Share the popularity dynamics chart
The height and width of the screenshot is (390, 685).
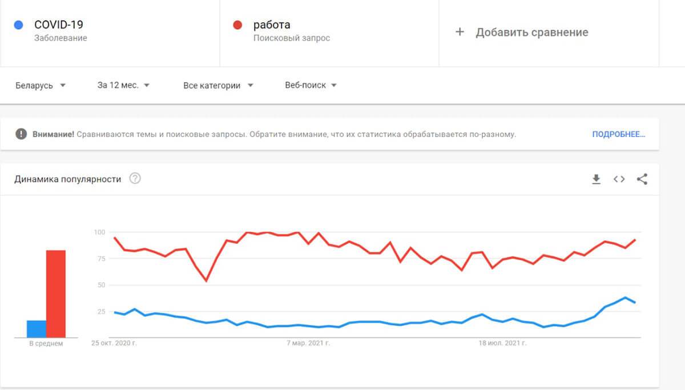click(x=642, y=179)
